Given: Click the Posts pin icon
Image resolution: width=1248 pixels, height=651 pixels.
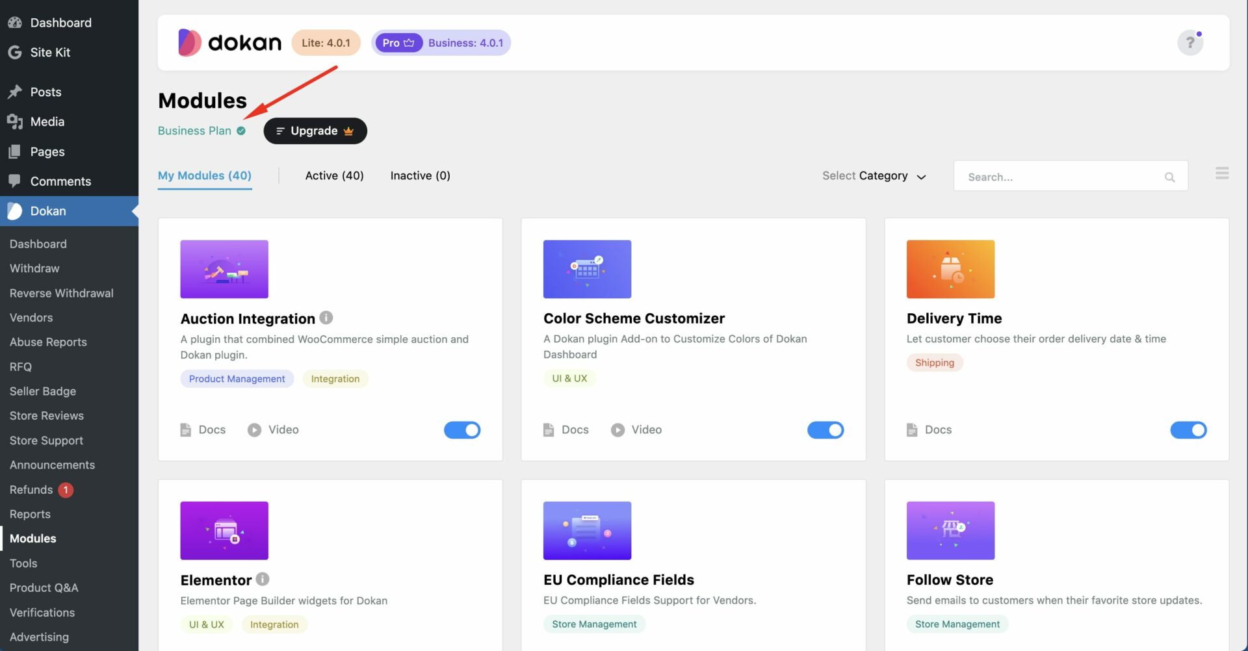Looking at the screenshot, I should (15, 92).
